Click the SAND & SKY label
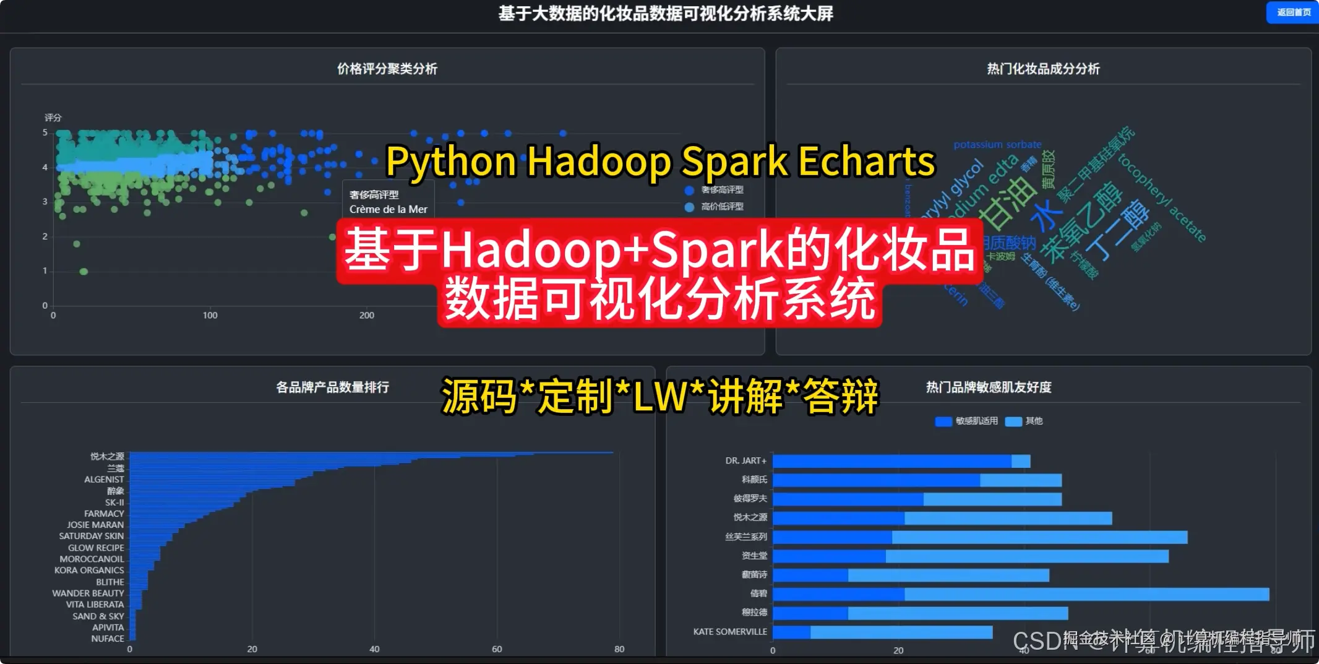This screenshot has height=664, width=1319. point(98,616)
